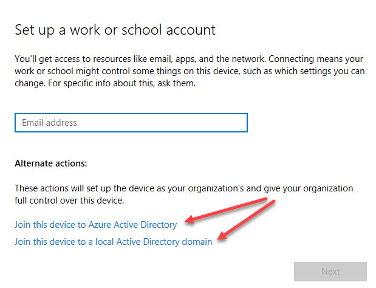The image size is (376, 288).
Task: Click the bold "Alternate actions:" label
Action: click(x=51, y=163)
